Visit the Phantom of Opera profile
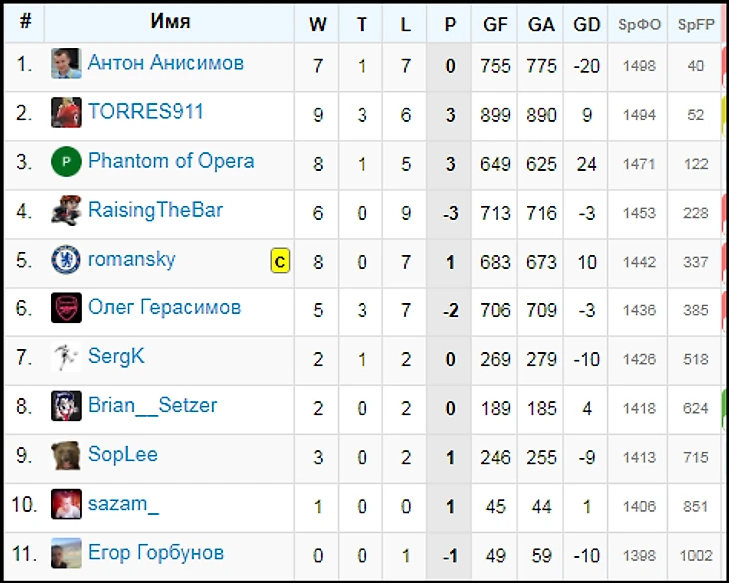This screenshot has height=583, width=729. [x=171, y=161]
